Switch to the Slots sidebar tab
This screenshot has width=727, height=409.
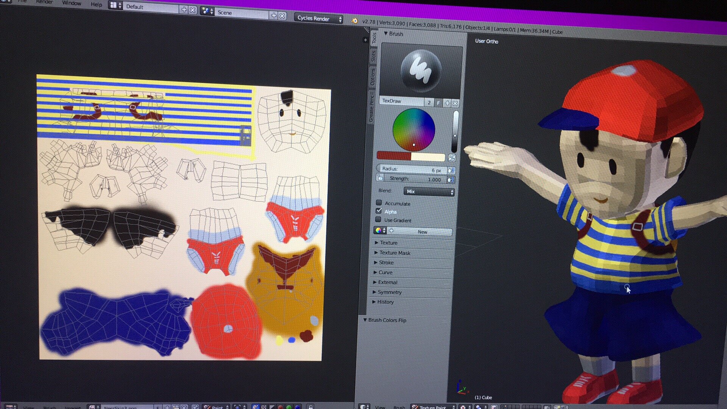[x=373, y=56]
